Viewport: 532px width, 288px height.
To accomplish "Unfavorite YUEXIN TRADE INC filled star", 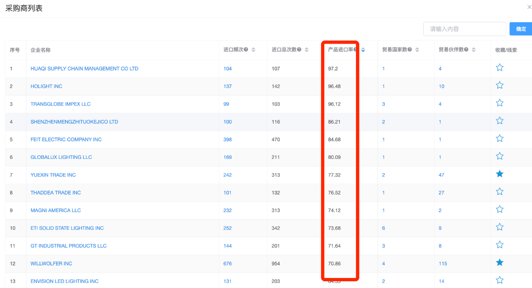I will 499,174.
